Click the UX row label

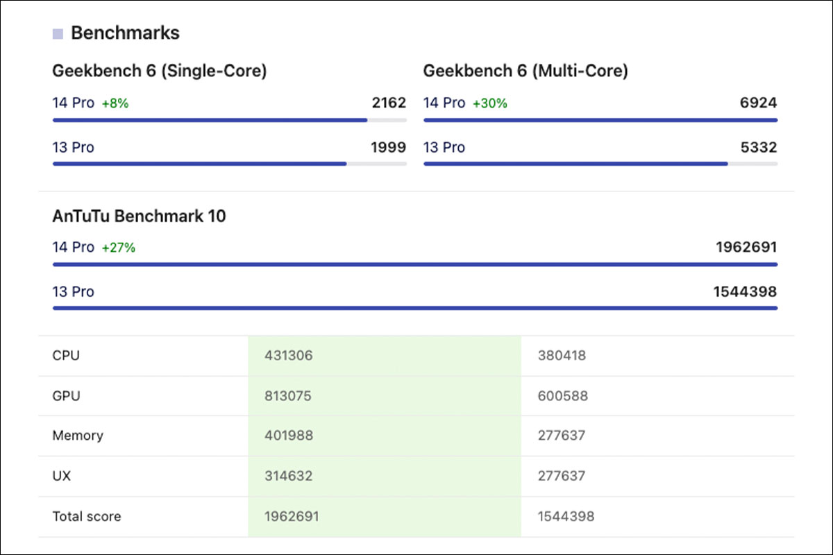pyautogui.click(x=62, y=476)
